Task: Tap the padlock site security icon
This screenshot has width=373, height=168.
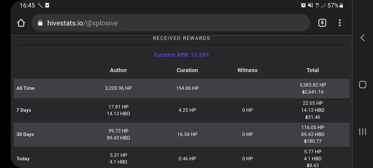Action: pyautogui.click(x=40, y=23)
